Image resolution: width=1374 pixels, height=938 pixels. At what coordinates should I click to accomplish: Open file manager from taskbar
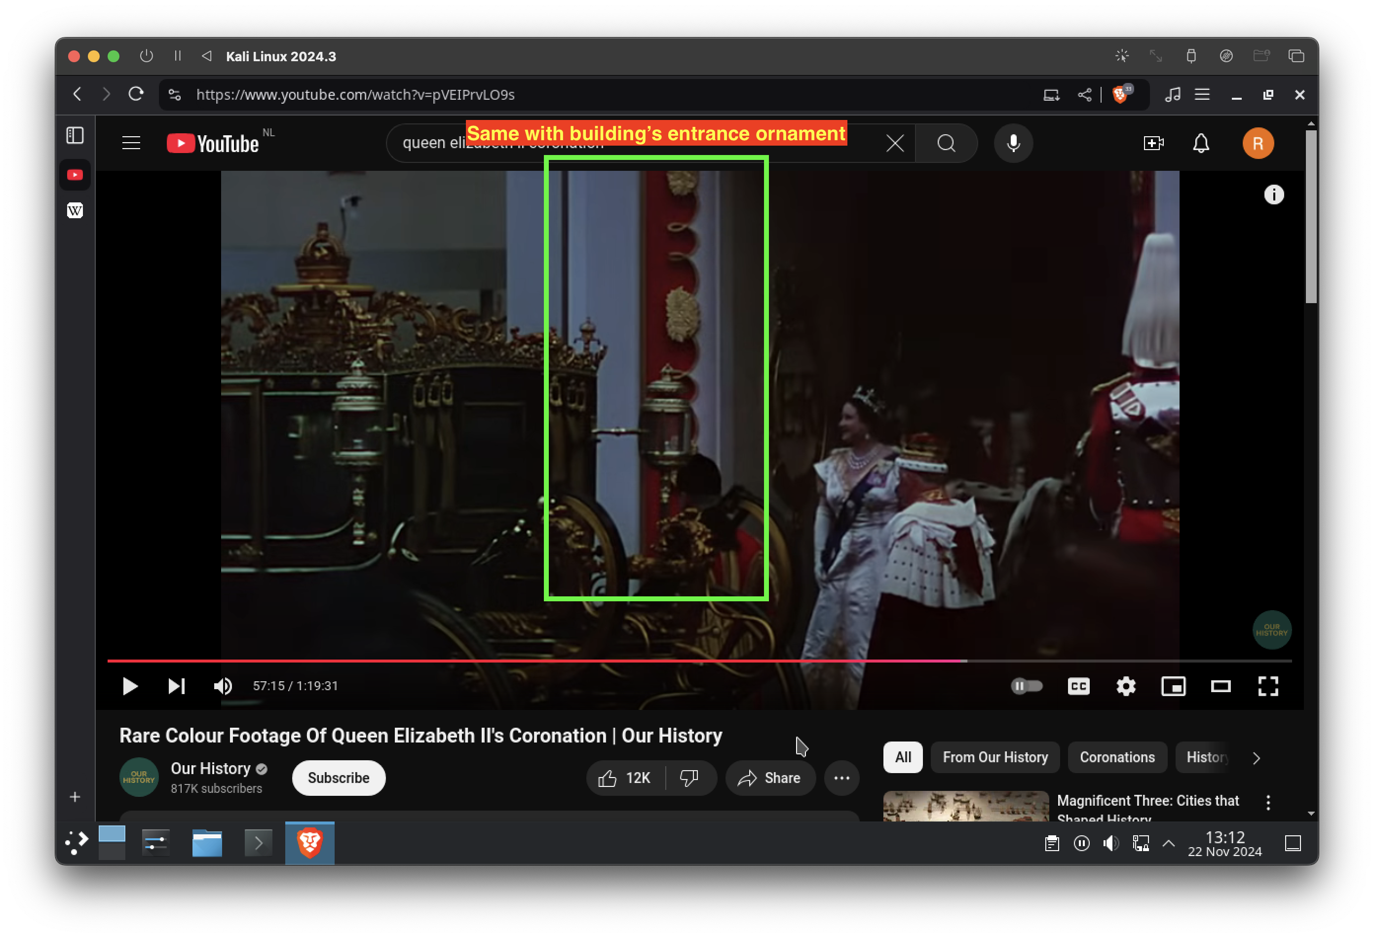pyautogui.click(x=207, y=843)
